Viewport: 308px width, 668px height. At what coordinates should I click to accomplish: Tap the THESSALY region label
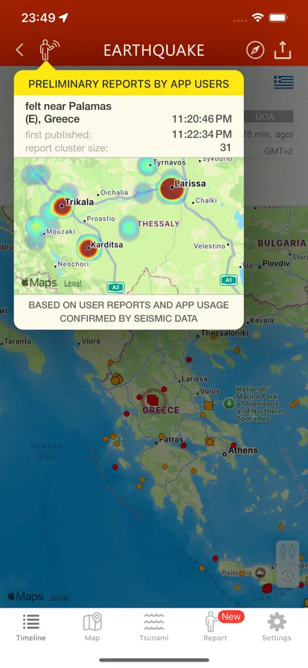pyautogui.click(x=158, y=224)
